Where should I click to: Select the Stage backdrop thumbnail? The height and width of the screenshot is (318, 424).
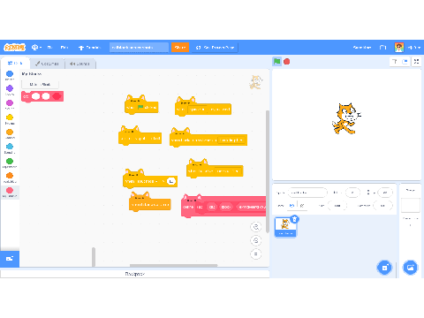click(x=410, y=205)
